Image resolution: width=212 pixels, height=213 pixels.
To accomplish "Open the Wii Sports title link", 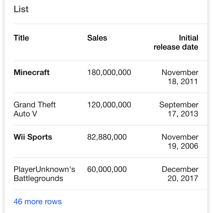I will [x=33, y=137].
